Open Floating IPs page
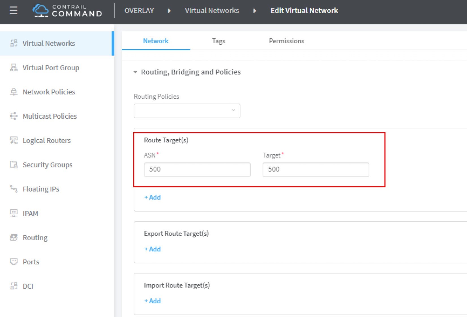The image size is (467, 317). tap(41, 189)
